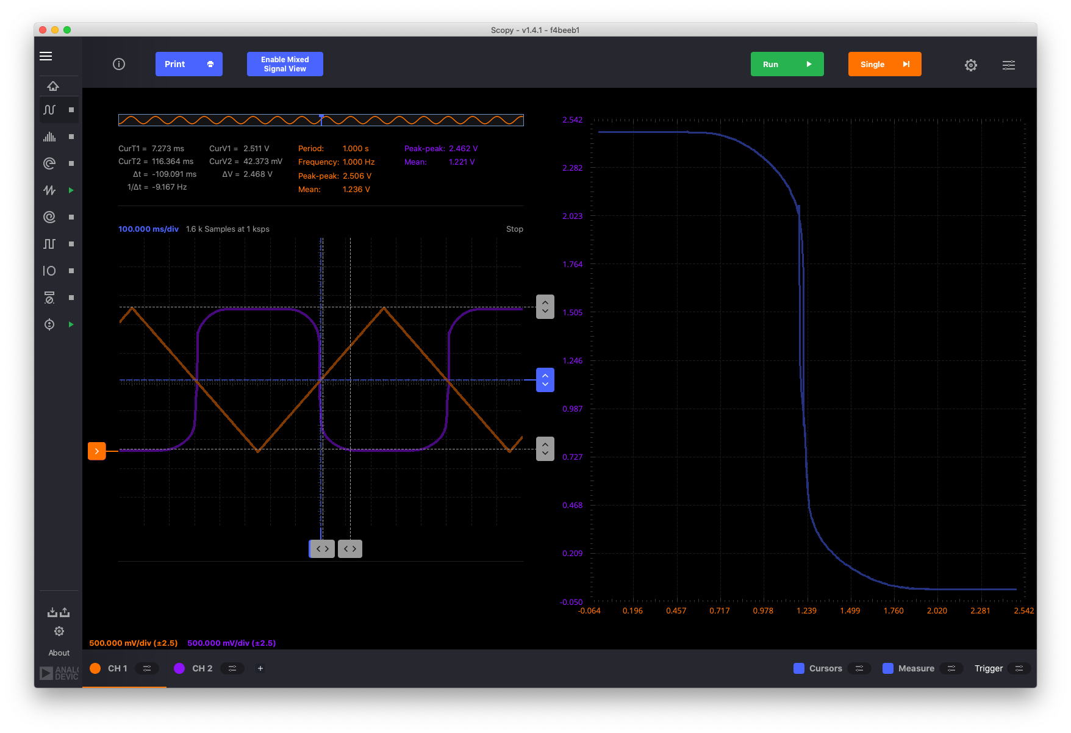The image size is (1071, 733).
Task: Open the Network Analyzer instrument
Action: click(49, 163)
